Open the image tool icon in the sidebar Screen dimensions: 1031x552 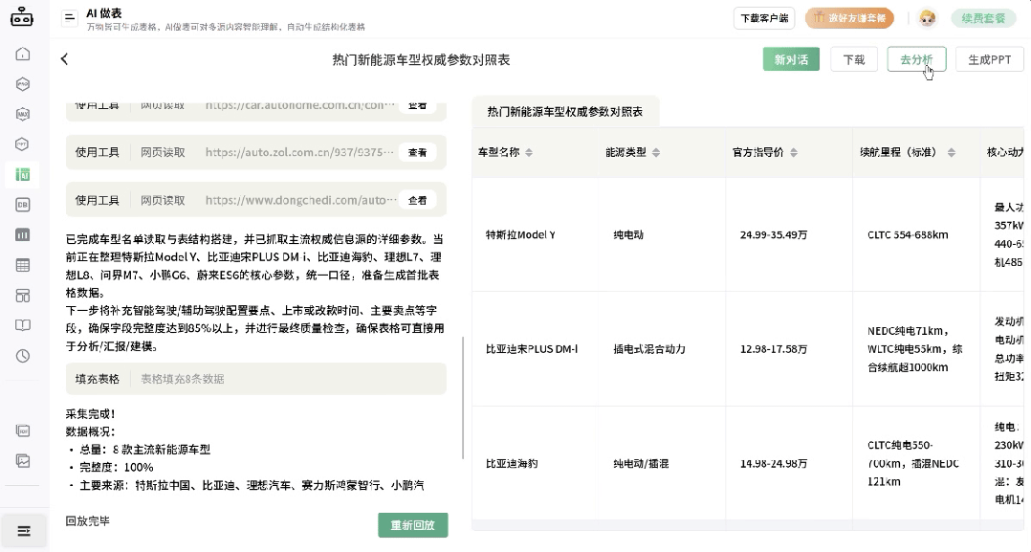pyautogui.click(x=23, y=461)
